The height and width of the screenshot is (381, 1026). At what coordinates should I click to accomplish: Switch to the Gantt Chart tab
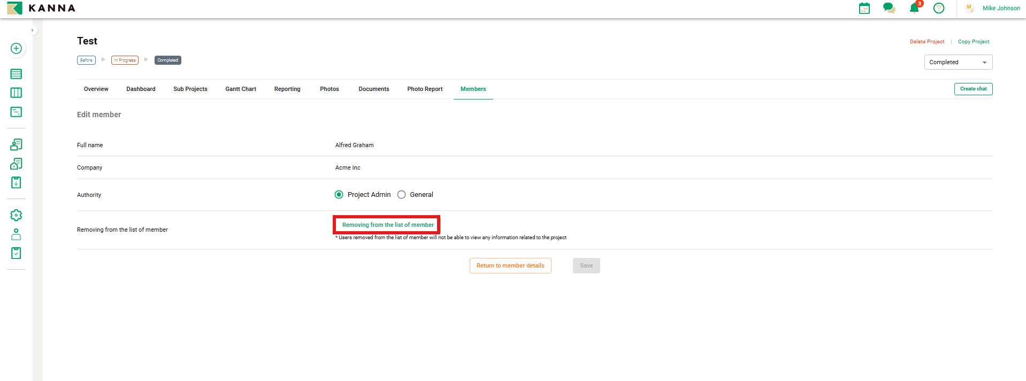241,89
